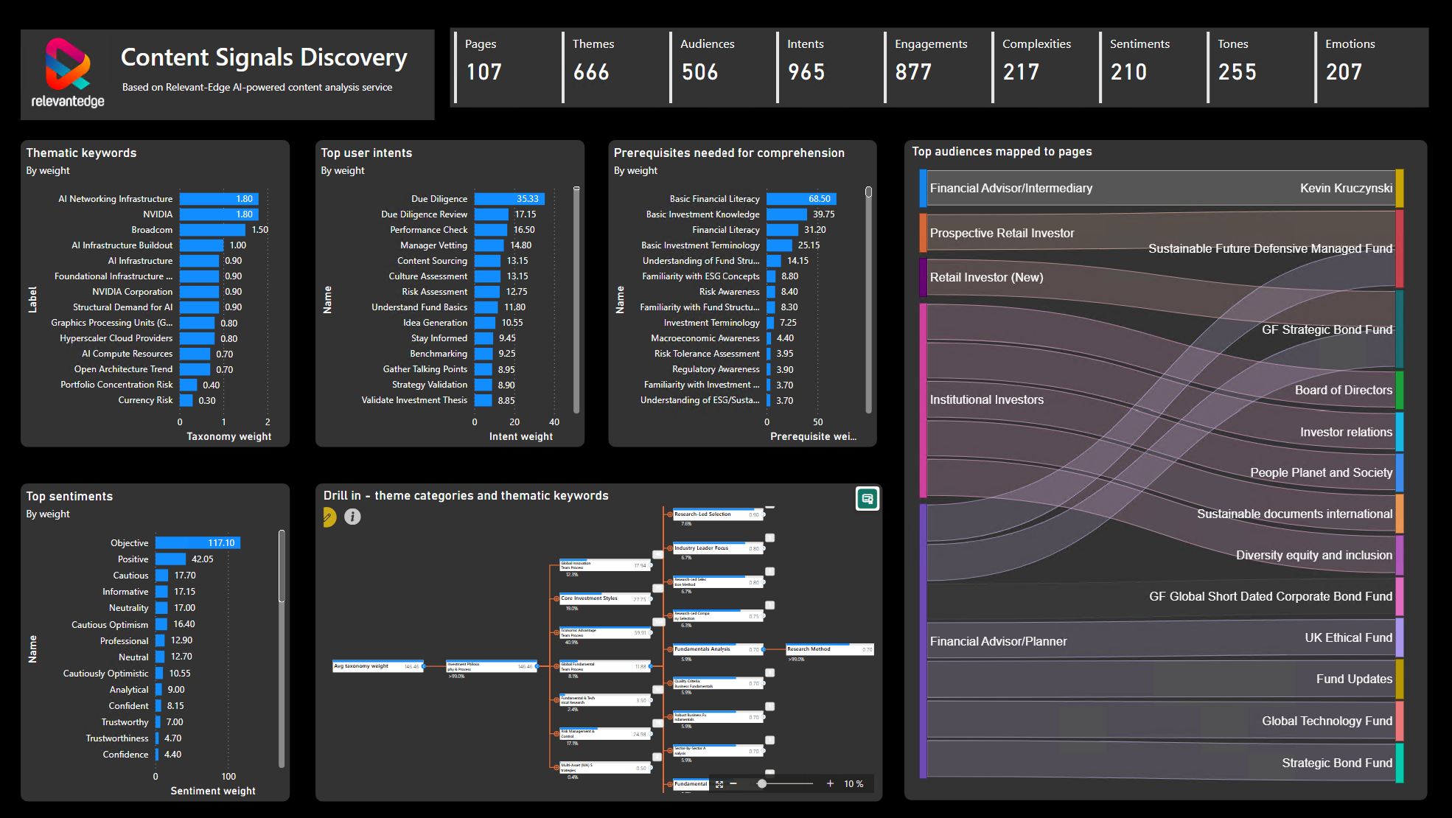Viewport: 1452px width, 818px height.
Task: Click the Top sentiments scrollbar thumb
Action: pos(282,566)
